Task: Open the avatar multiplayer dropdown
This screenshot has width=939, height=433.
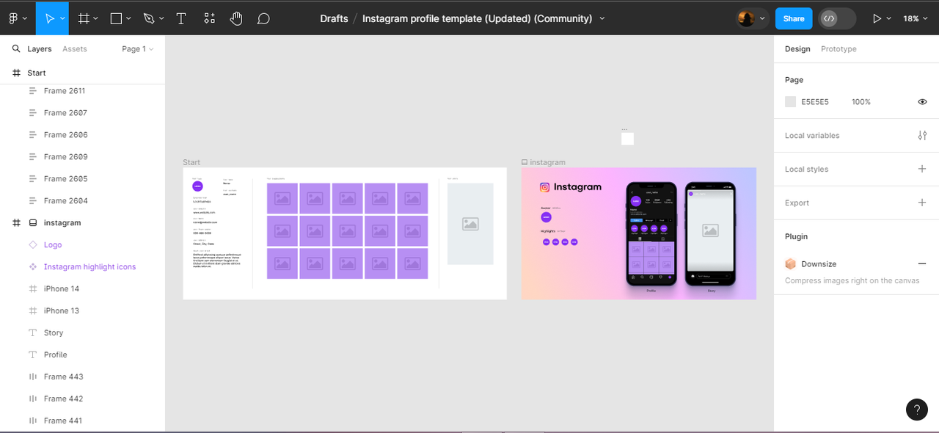Action: (x=762, y=18)
